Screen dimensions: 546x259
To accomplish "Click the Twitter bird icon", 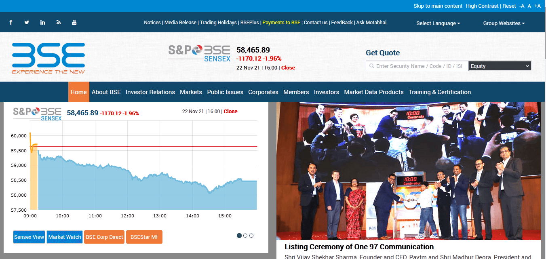I will pyautogui.click(x=27, y=22).
